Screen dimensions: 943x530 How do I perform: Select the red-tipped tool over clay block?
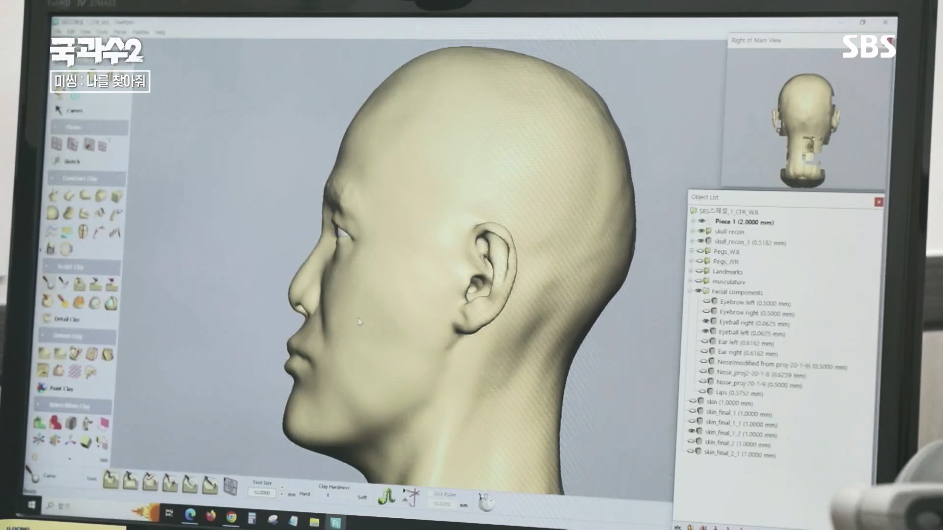112,284
